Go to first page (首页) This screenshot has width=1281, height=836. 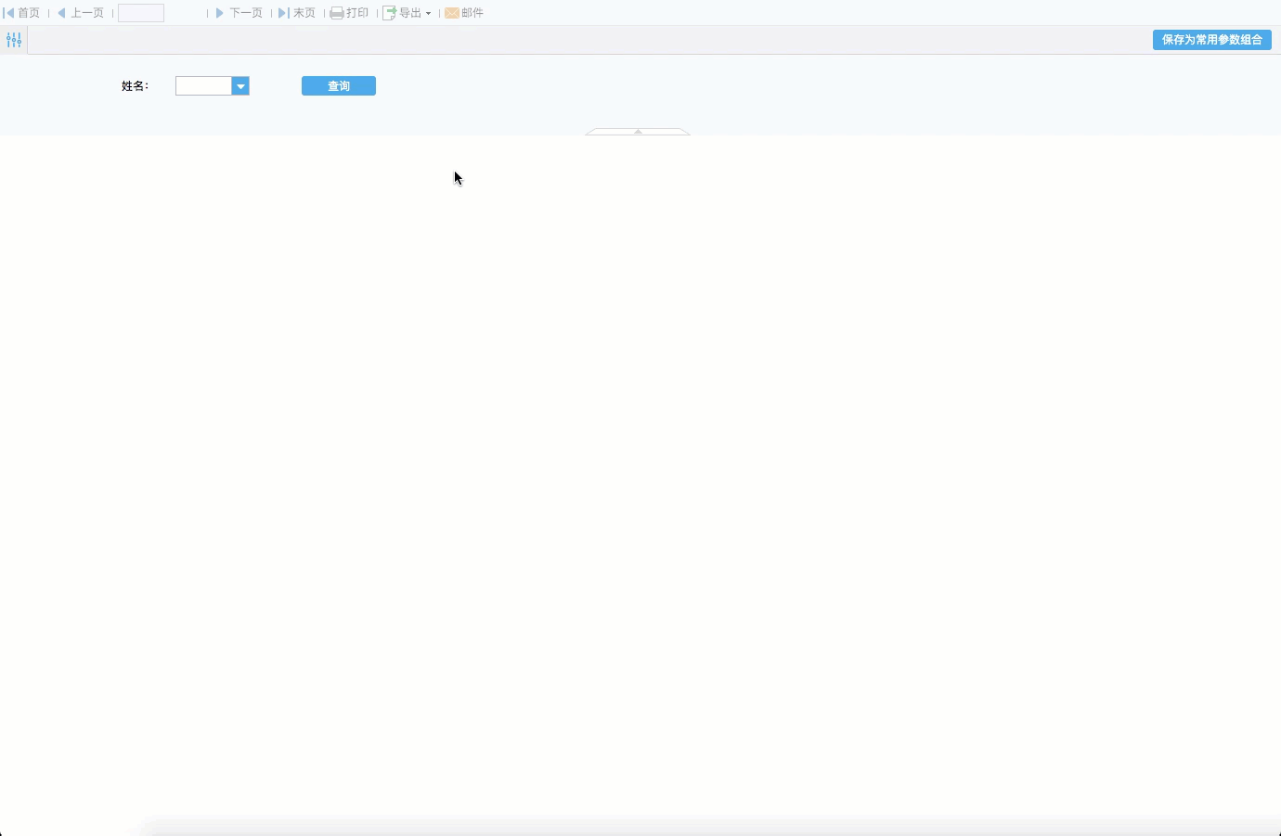[22, 13]
